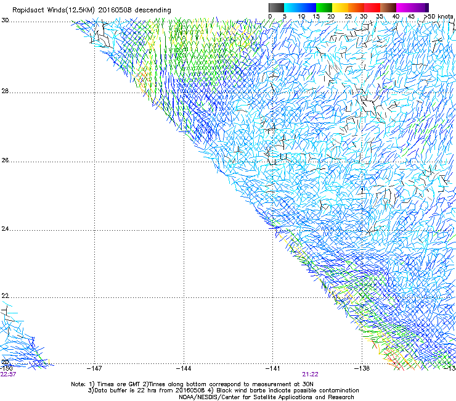Image resolution: width=456 pixels, height=401 pixels.
Task: Click the green 15-20 knots color segment
Action: tap(324, 7)
